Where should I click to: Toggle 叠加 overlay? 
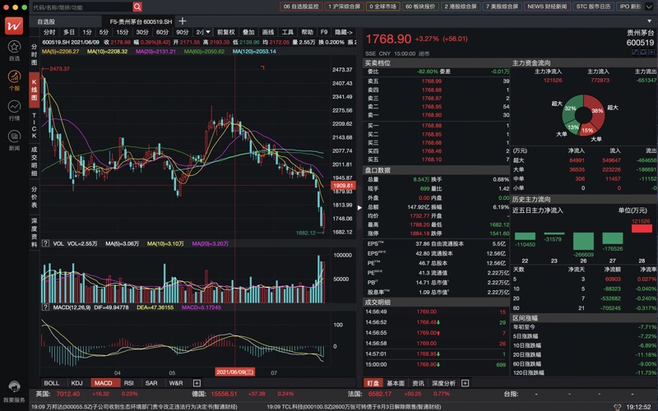click(248, 32)
